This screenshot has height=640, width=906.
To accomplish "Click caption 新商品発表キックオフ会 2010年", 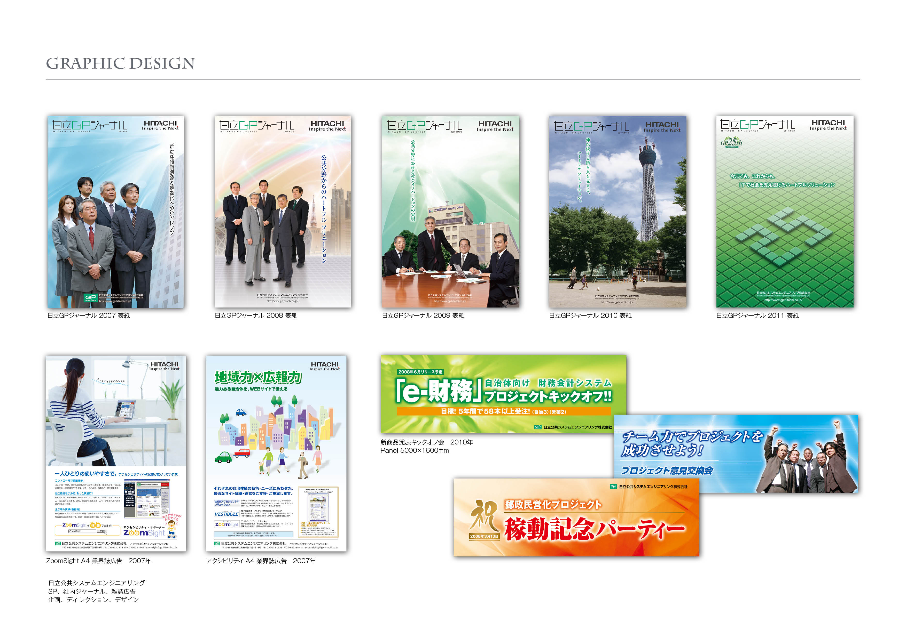I will (427, 442).
